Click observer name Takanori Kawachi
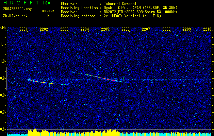The image size is (214, 136). click(120, 4)
